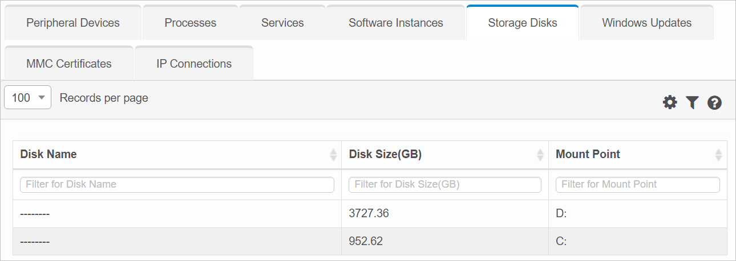Screen dimensions: 736x261
Task: Click the Filter for Disk Size(GB) field
Action: point(445,184)
